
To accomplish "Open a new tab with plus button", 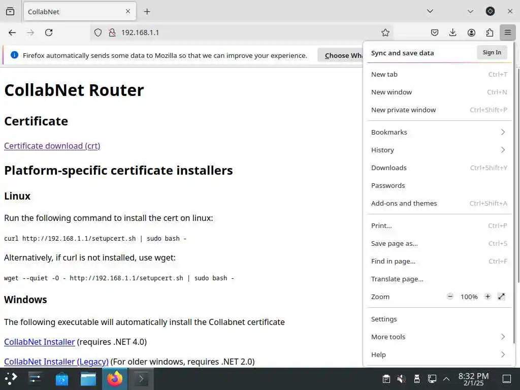I will click(147, 12).
